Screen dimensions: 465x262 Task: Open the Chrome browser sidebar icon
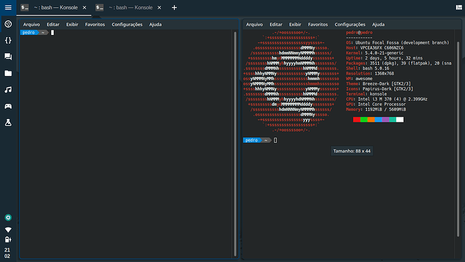coord(8,24)
